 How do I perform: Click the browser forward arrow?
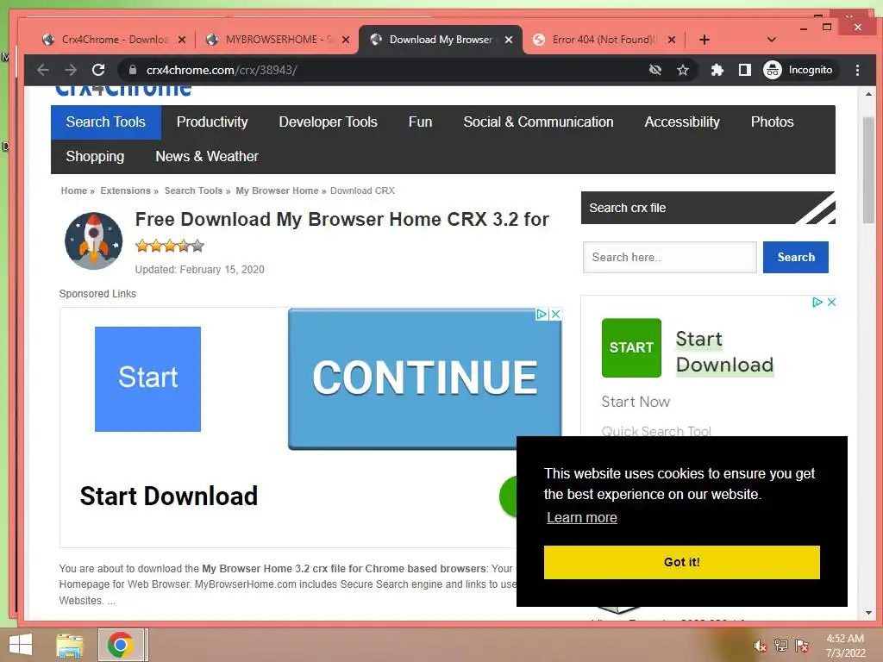(x=71, y=70)
